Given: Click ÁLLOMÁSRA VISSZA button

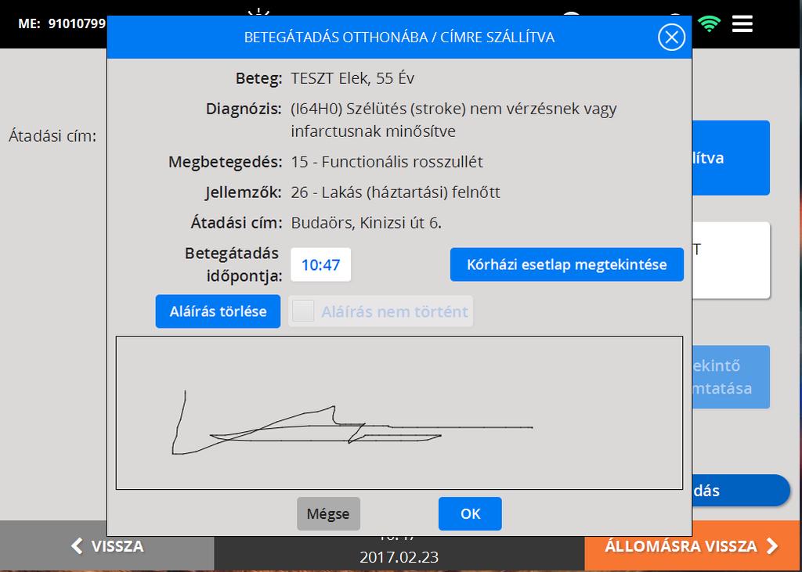Looking at the screenshot, I should pyautogui.click(x=693, y=546).
